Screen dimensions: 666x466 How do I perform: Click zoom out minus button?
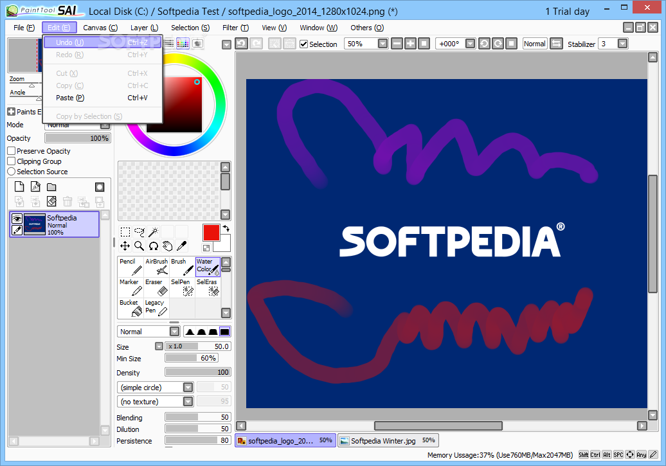(x=397, y=44)
